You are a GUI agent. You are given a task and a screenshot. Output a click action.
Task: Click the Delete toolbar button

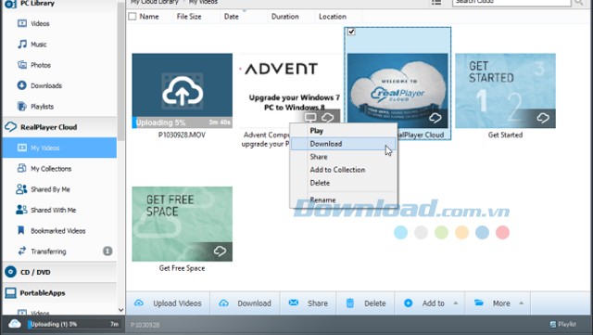366,303
